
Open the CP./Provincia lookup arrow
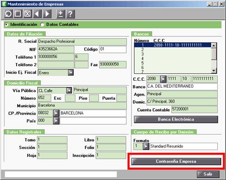pos(56,113)
